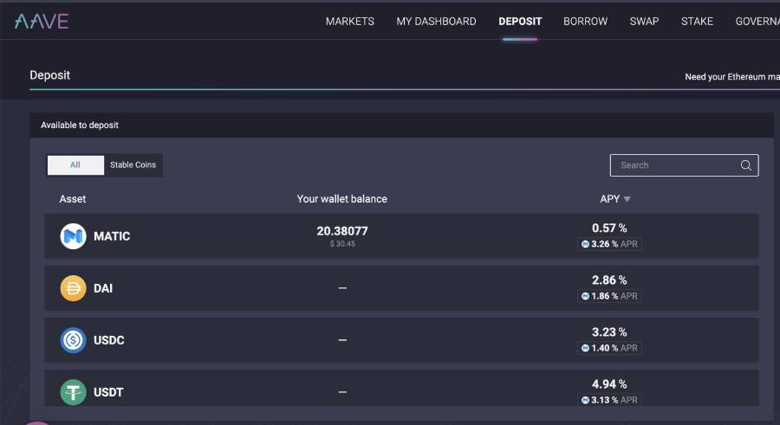Click reward icon beside 1.86 % APR
Viewport: 780px width, 425px height.
coord(585,296)
